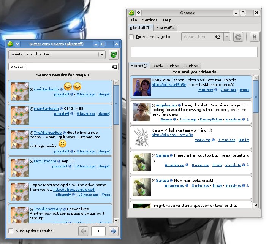
Task: Click globe icon next to mazil tov username
Action: pos(216,90)
